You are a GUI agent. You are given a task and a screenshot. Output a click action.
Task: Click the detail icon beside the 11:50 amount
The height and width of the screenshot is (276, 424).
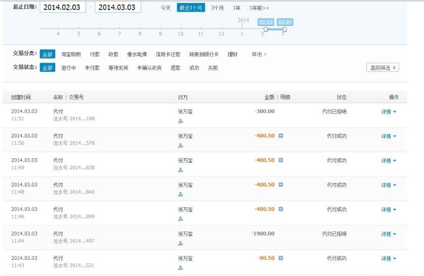[281, 135]
